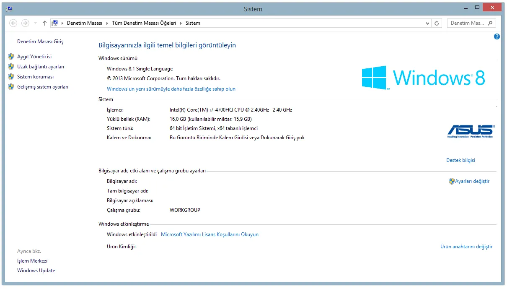This screenshot has width=507, height=289.
Task: Click the Sistem window title bar icon
Action: (9, 8)
